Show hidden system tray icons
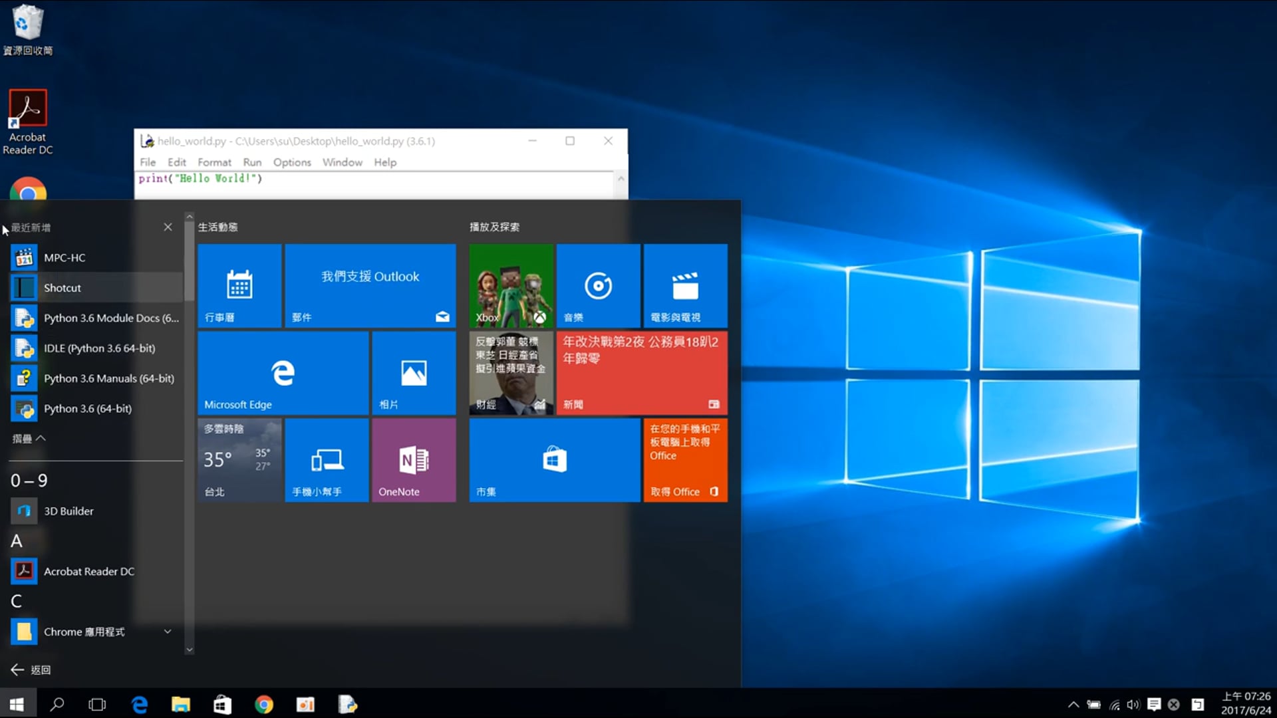The height and width of the screenshot is (718, 1277). point(1073,705)
